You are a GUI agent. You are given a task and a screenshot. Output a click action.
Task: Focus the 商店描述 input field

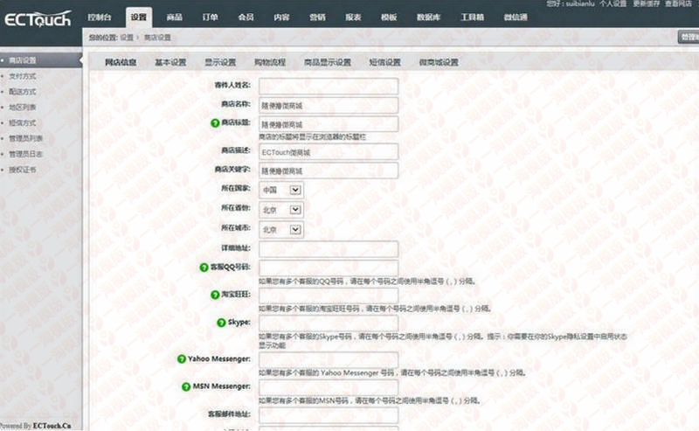coord(329,152)
